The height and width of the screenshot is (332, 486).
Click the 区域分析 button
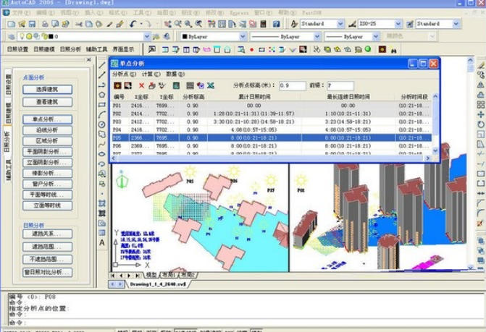[47, 140]
